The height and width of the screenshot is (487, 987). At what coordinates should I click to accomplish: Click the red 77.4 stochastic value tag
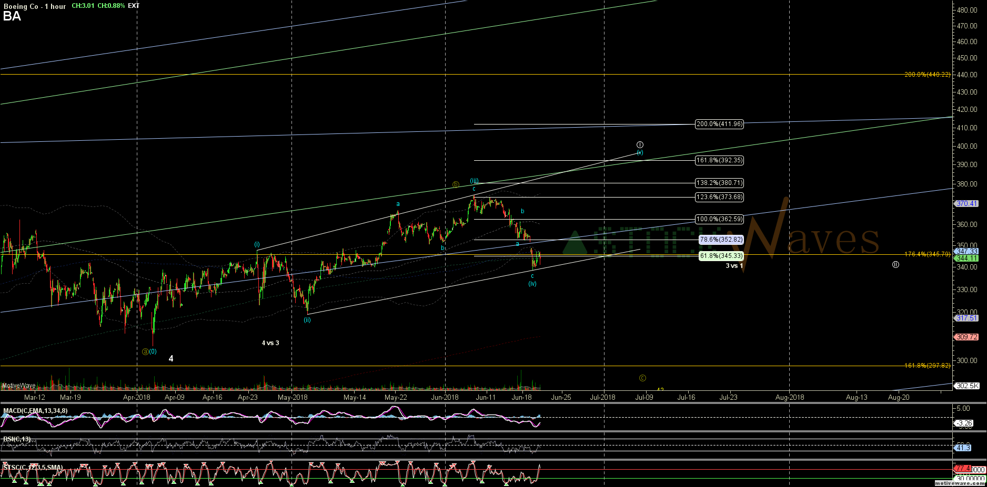963,468
